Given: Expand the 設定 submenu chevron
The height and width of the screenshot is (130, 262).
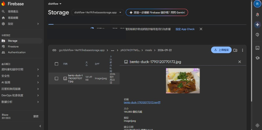Looking at the screenshot, I should click(x=38, y=24).
